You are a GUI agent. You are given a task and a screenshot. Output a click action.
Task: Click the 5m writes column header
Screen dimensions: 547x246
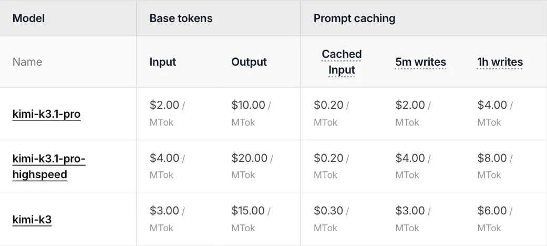(420, 61)
